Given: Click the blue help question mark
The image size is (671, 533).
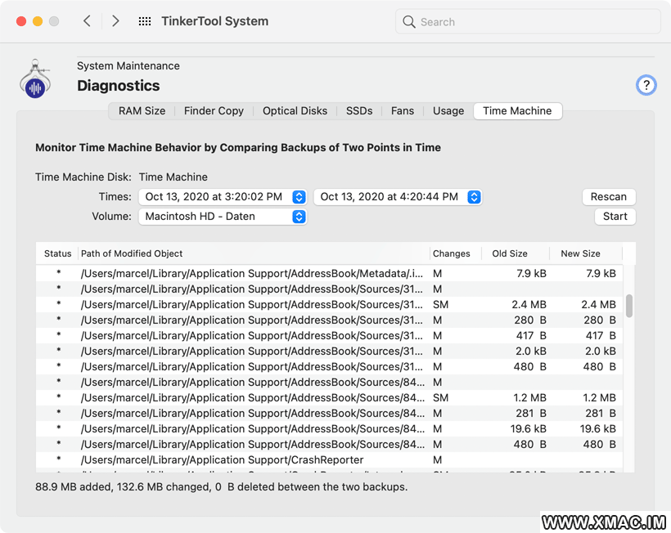Looking at the screenshot, I should click(646, 85).
